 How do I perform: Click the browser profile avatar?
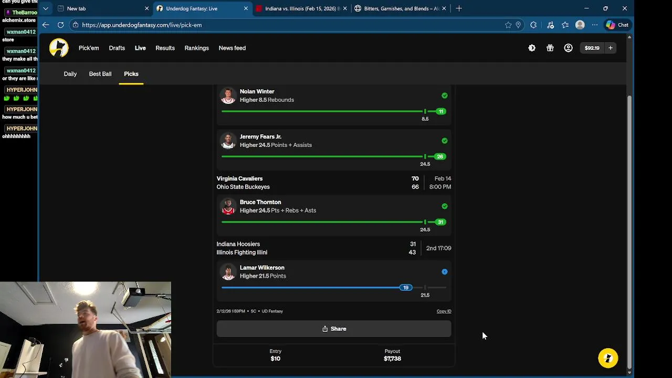click(580, 25)
